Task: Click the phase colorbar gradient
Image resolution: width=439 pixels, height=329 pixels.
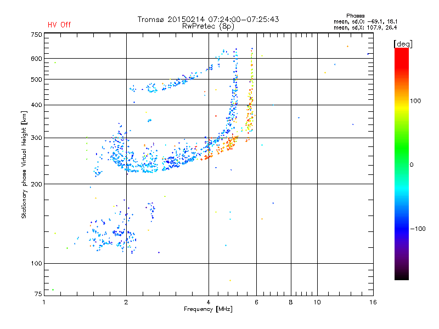Action: 402,163
